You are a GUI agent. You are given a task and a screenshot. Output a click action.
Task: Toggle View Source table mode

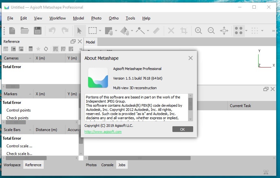(x=56, y=49)
